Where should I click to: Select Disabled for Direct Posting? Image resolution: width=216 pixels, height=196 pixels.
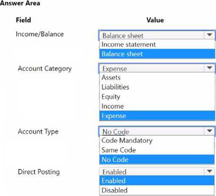pos(115,190)
